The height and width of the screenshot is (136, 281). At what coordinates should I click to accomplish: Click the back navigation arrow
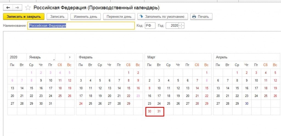point(8,8)
